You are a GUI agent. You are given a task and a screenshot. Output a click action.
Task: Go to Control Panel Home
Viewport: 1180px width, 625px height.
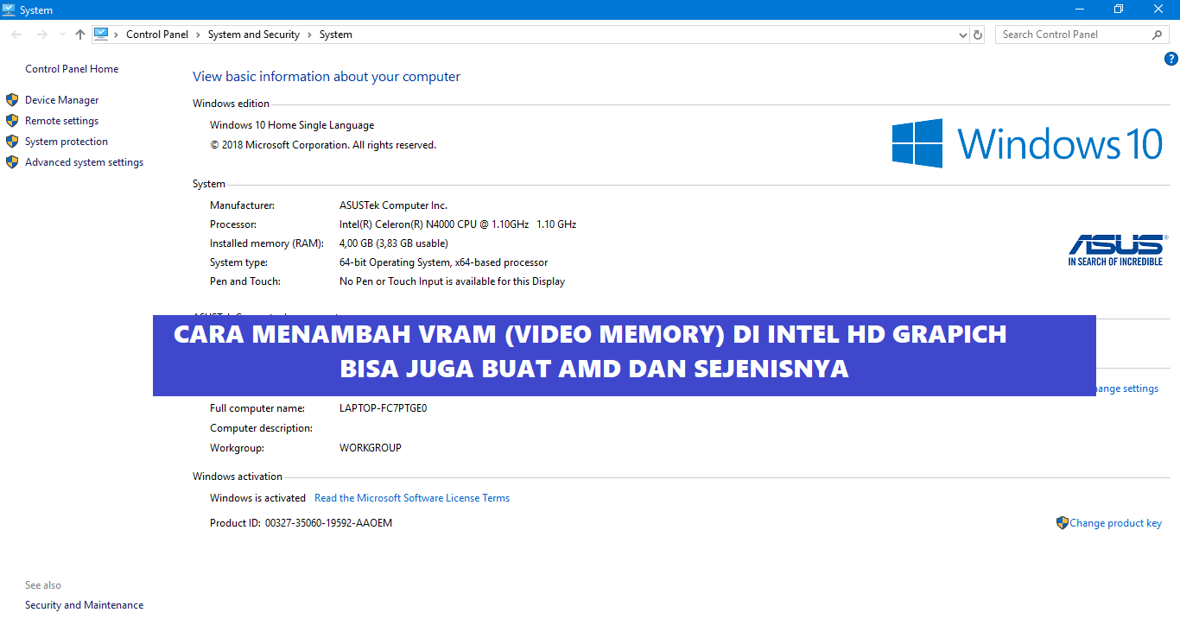72,69
